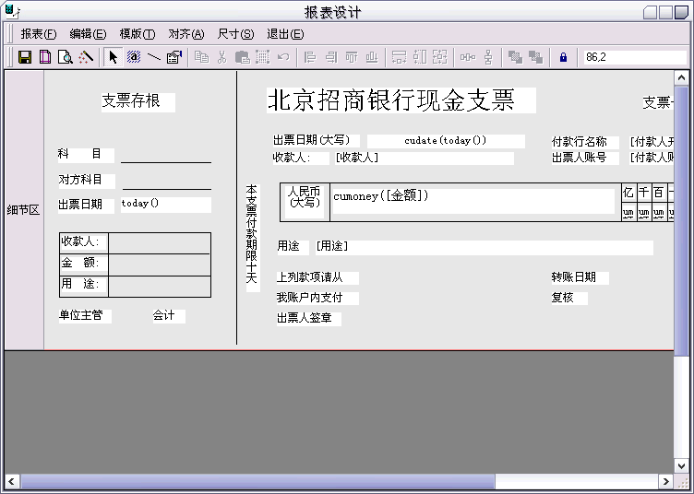
Task: Select the 转账日期 label
Action: 580,278
